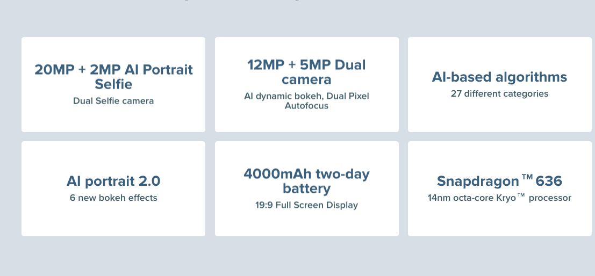Click AI dynamic bokeh, Dual Pixel Autofocus text

pyautogui.click(x=306, y=101)
